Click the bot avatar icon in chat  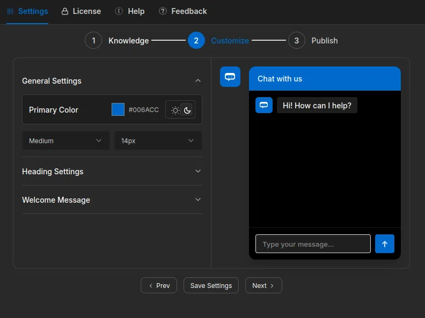tap(263, 105)
